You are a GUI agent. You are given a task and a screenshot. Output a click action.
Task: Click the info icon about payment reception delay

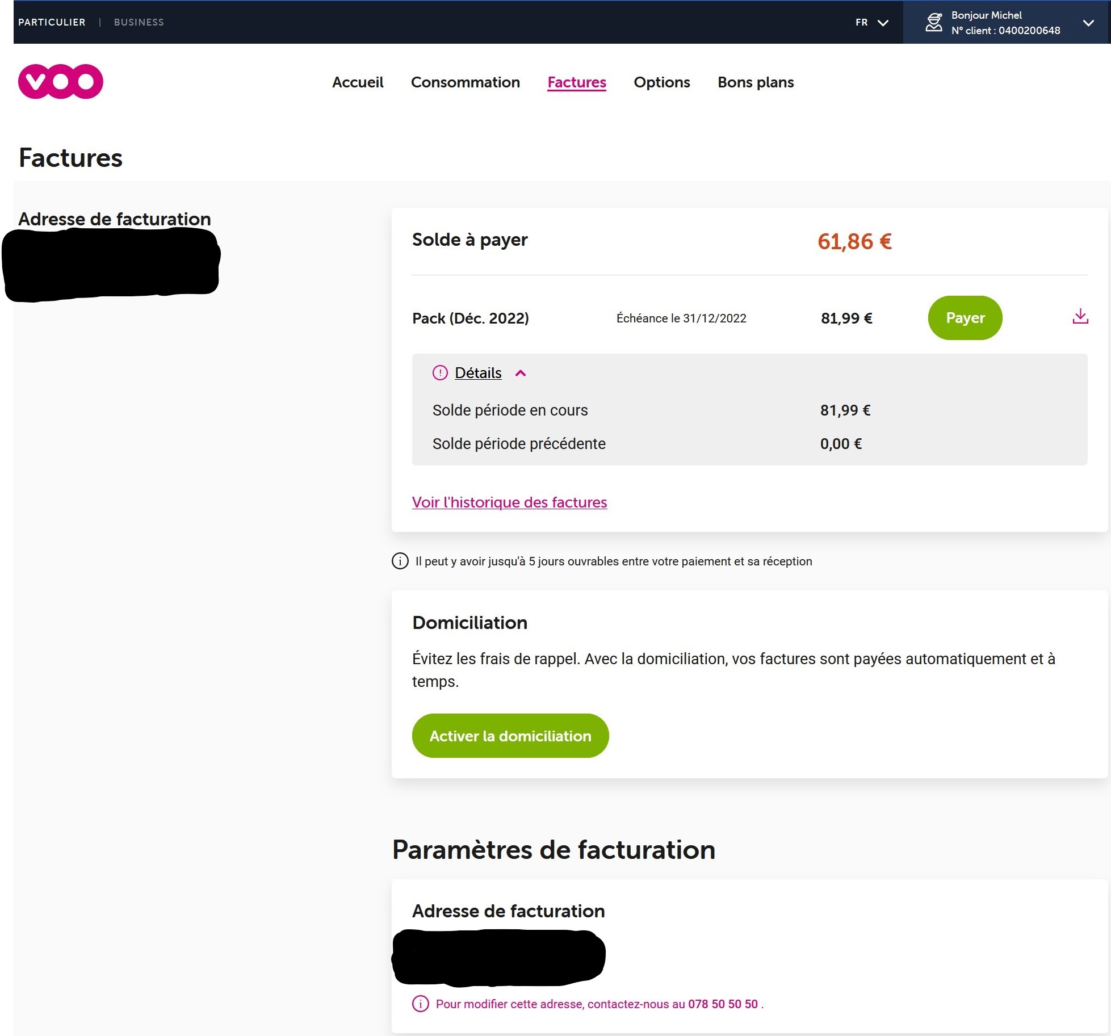point(400,561)
